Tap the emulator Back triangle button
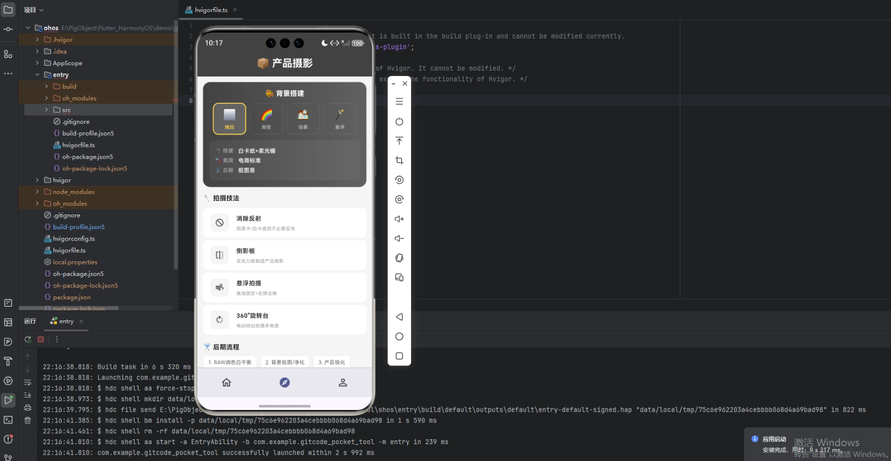The height and width of the screenshot is (461, 891). click(399, 317)
